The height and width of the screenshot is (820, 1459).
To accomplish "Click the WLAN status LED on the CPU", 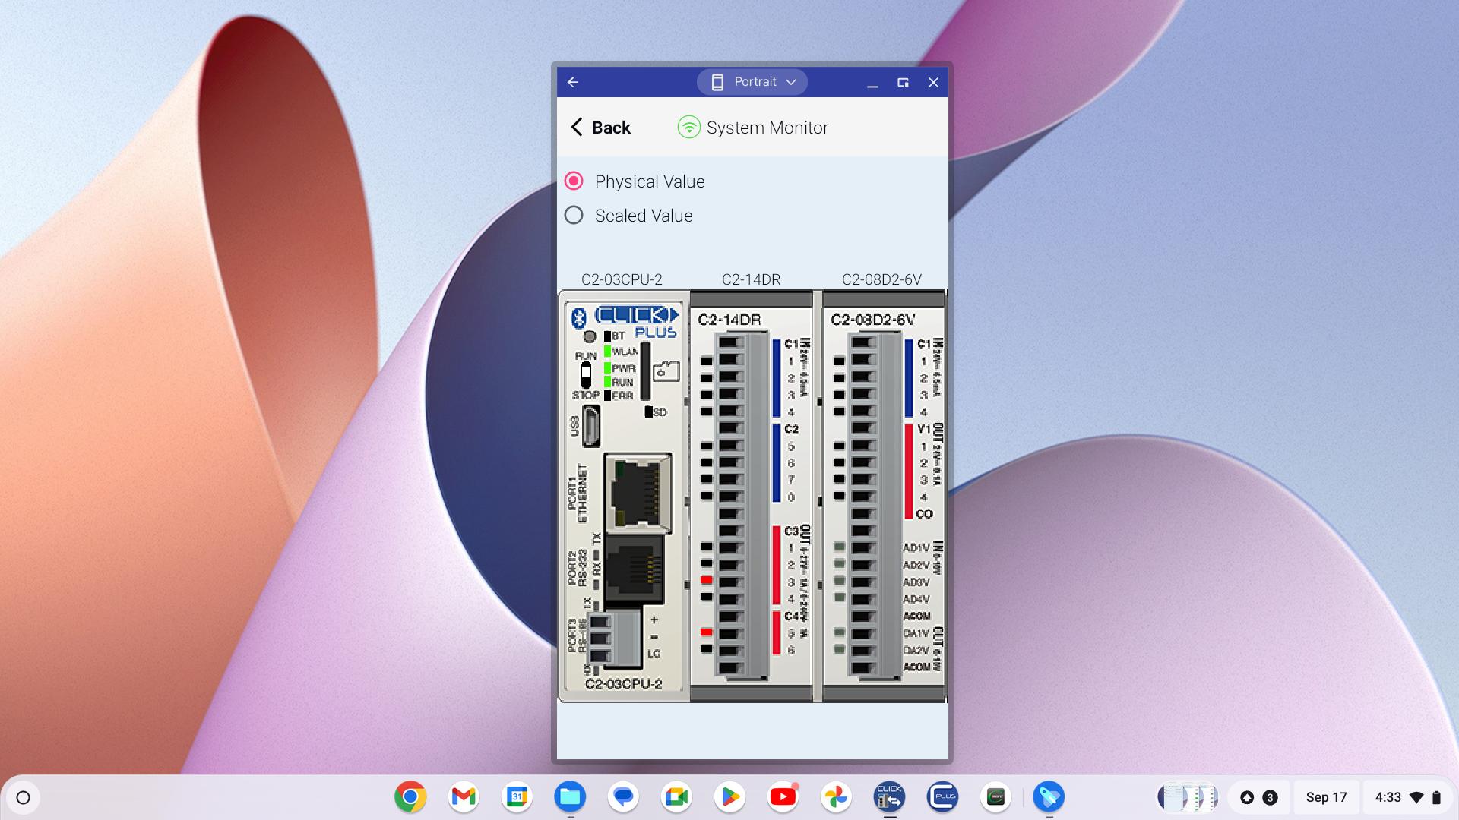I will [x=608, y=352].
